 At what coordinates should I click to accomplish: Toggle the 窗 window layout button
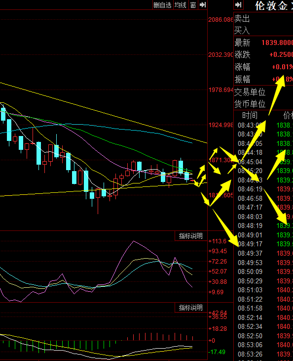click(x=193, y=5)
